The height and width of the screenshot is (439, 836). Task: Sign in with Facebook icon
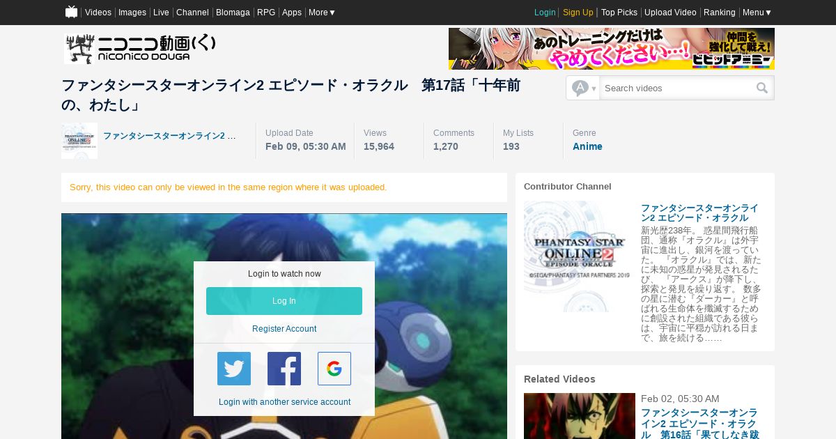pos(284,369)
